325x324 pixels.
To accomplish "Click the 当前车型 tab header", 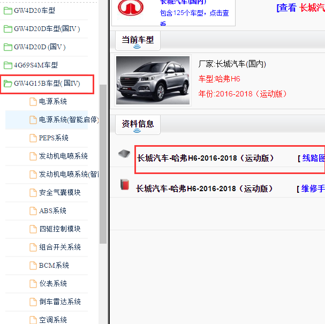I will pos(138,40).
